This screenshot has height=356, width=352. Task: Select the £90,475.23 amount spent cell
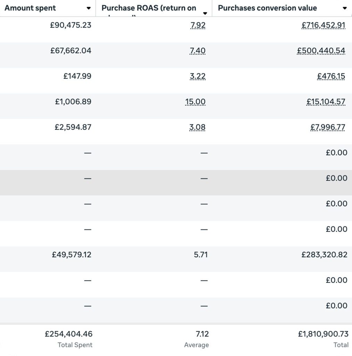pos(71,25)
